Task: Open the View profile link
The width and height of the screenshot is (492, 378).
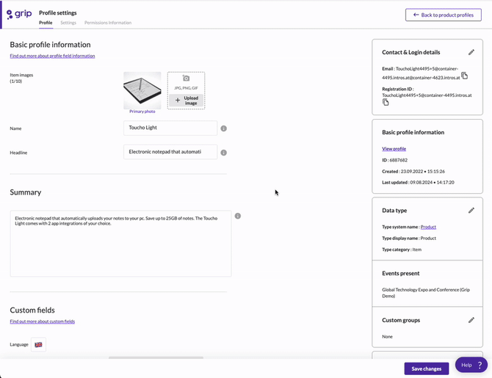Action: (x=394, y=149)
